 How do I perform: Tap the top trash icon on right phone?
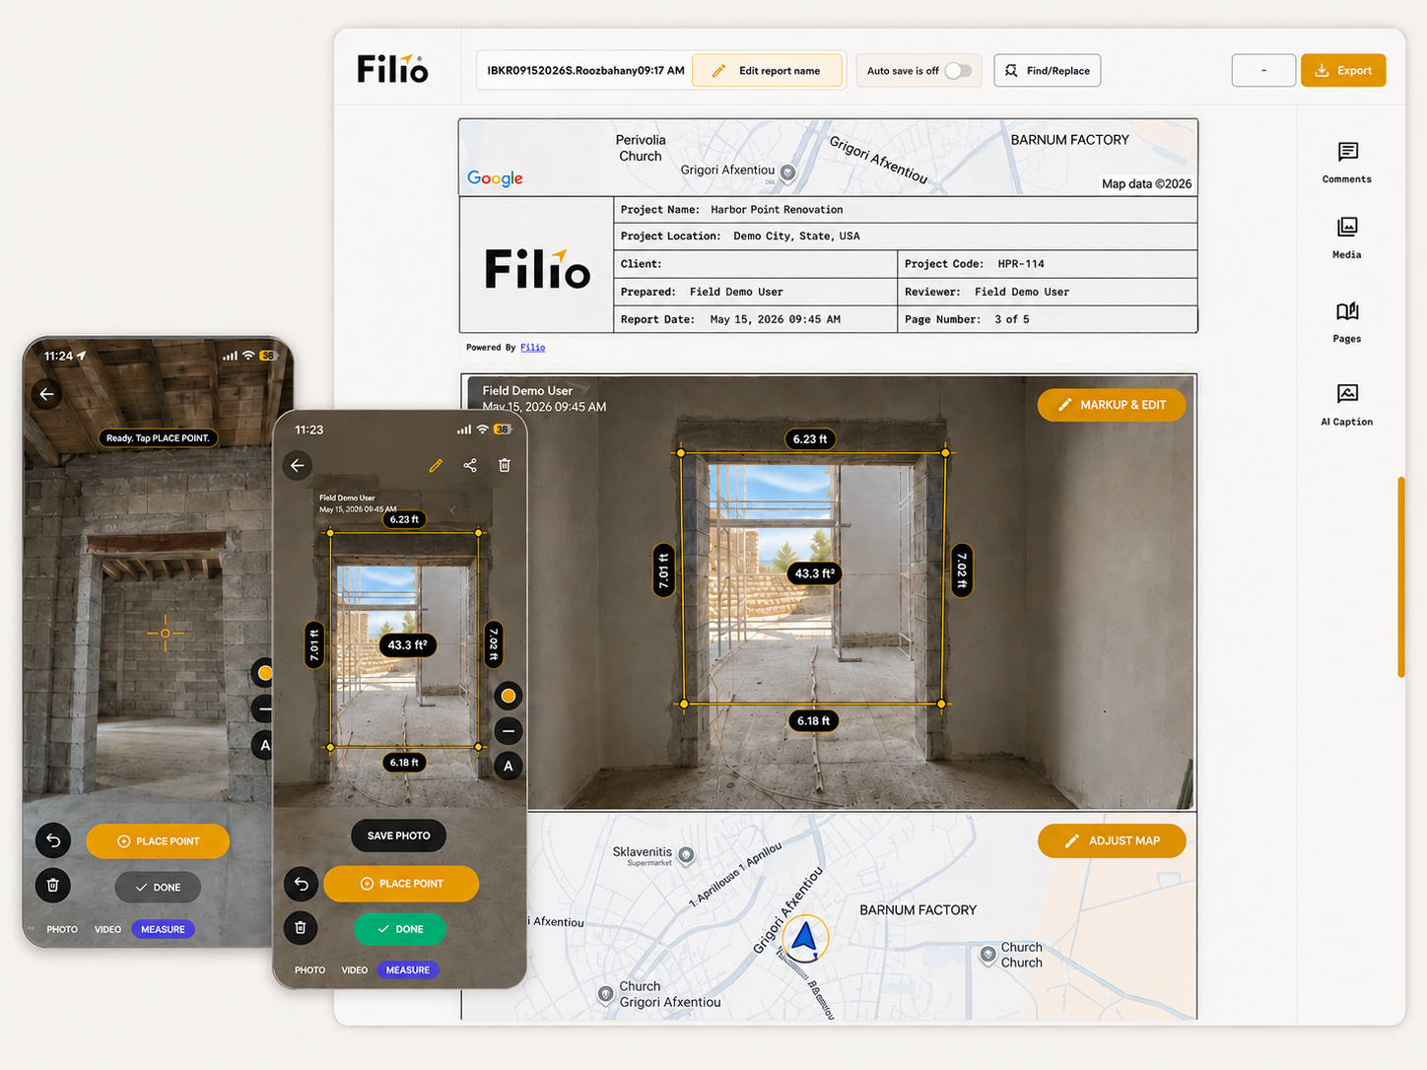(505, 465)
